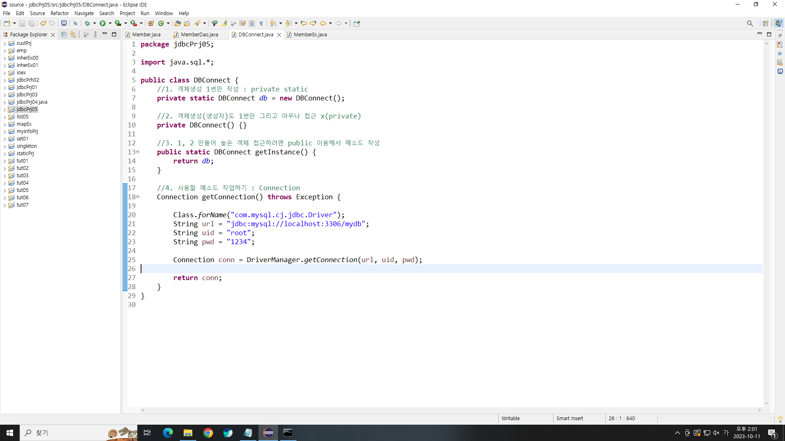Click Collapse All in Package Explorer

(64, 35)
